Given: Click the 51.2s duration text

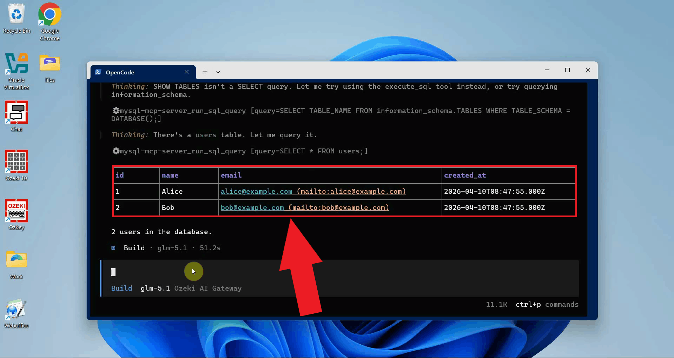Looking at the screenshot, I should (x=210, y=248).
